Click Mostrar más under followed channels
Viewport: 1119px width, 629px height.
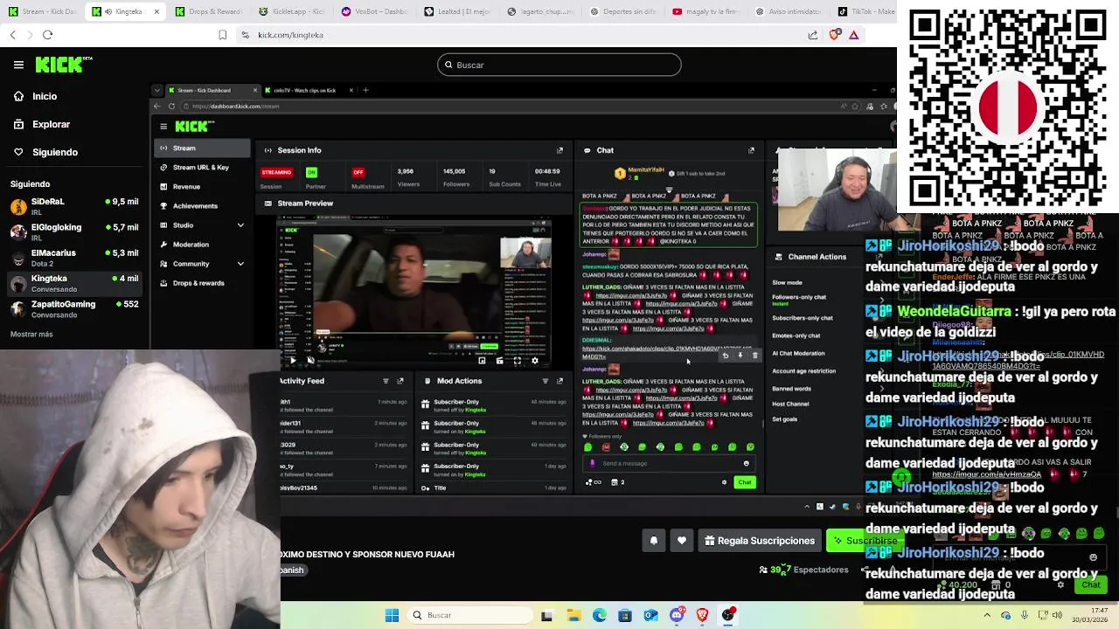[31, 334]
